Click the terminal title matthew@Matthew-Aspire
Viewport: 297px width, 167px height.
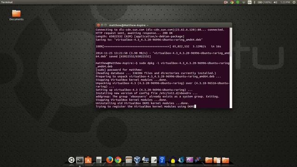coord(129,25)
